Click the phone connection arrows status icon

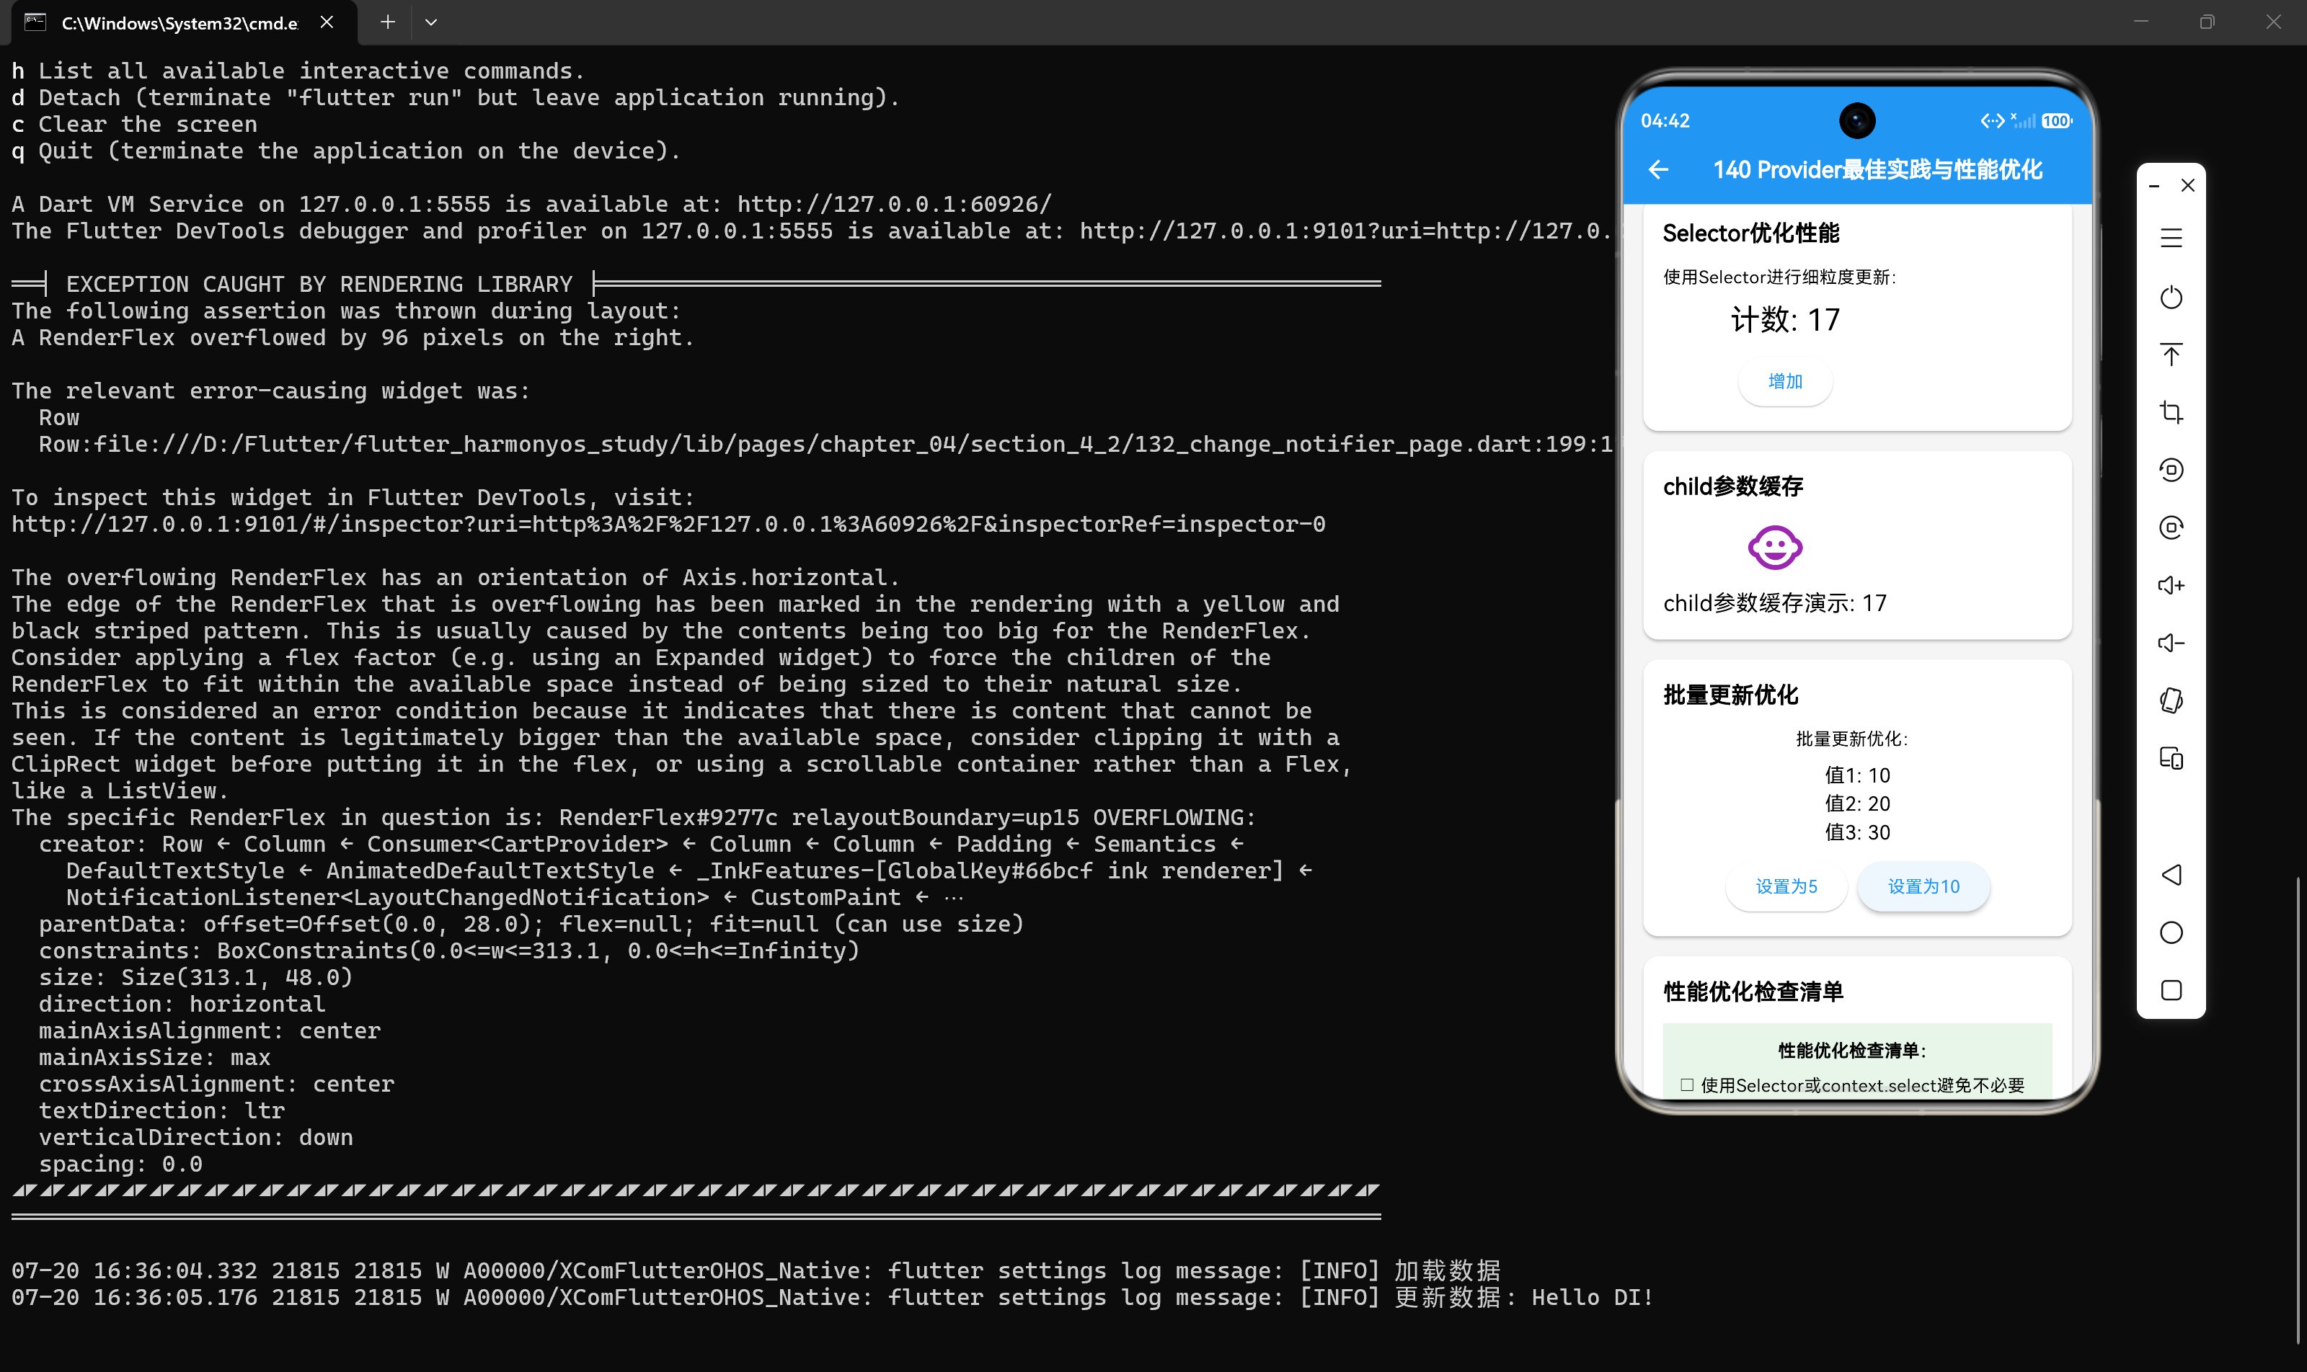(x=1991, y=121)
